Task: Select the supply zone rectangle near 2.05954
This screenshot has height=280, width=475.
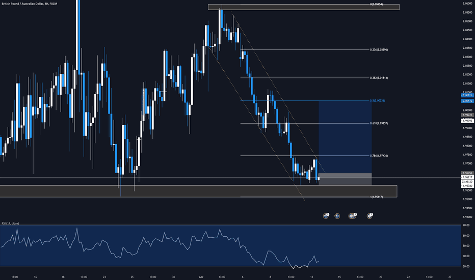Action: click(304, 7)
